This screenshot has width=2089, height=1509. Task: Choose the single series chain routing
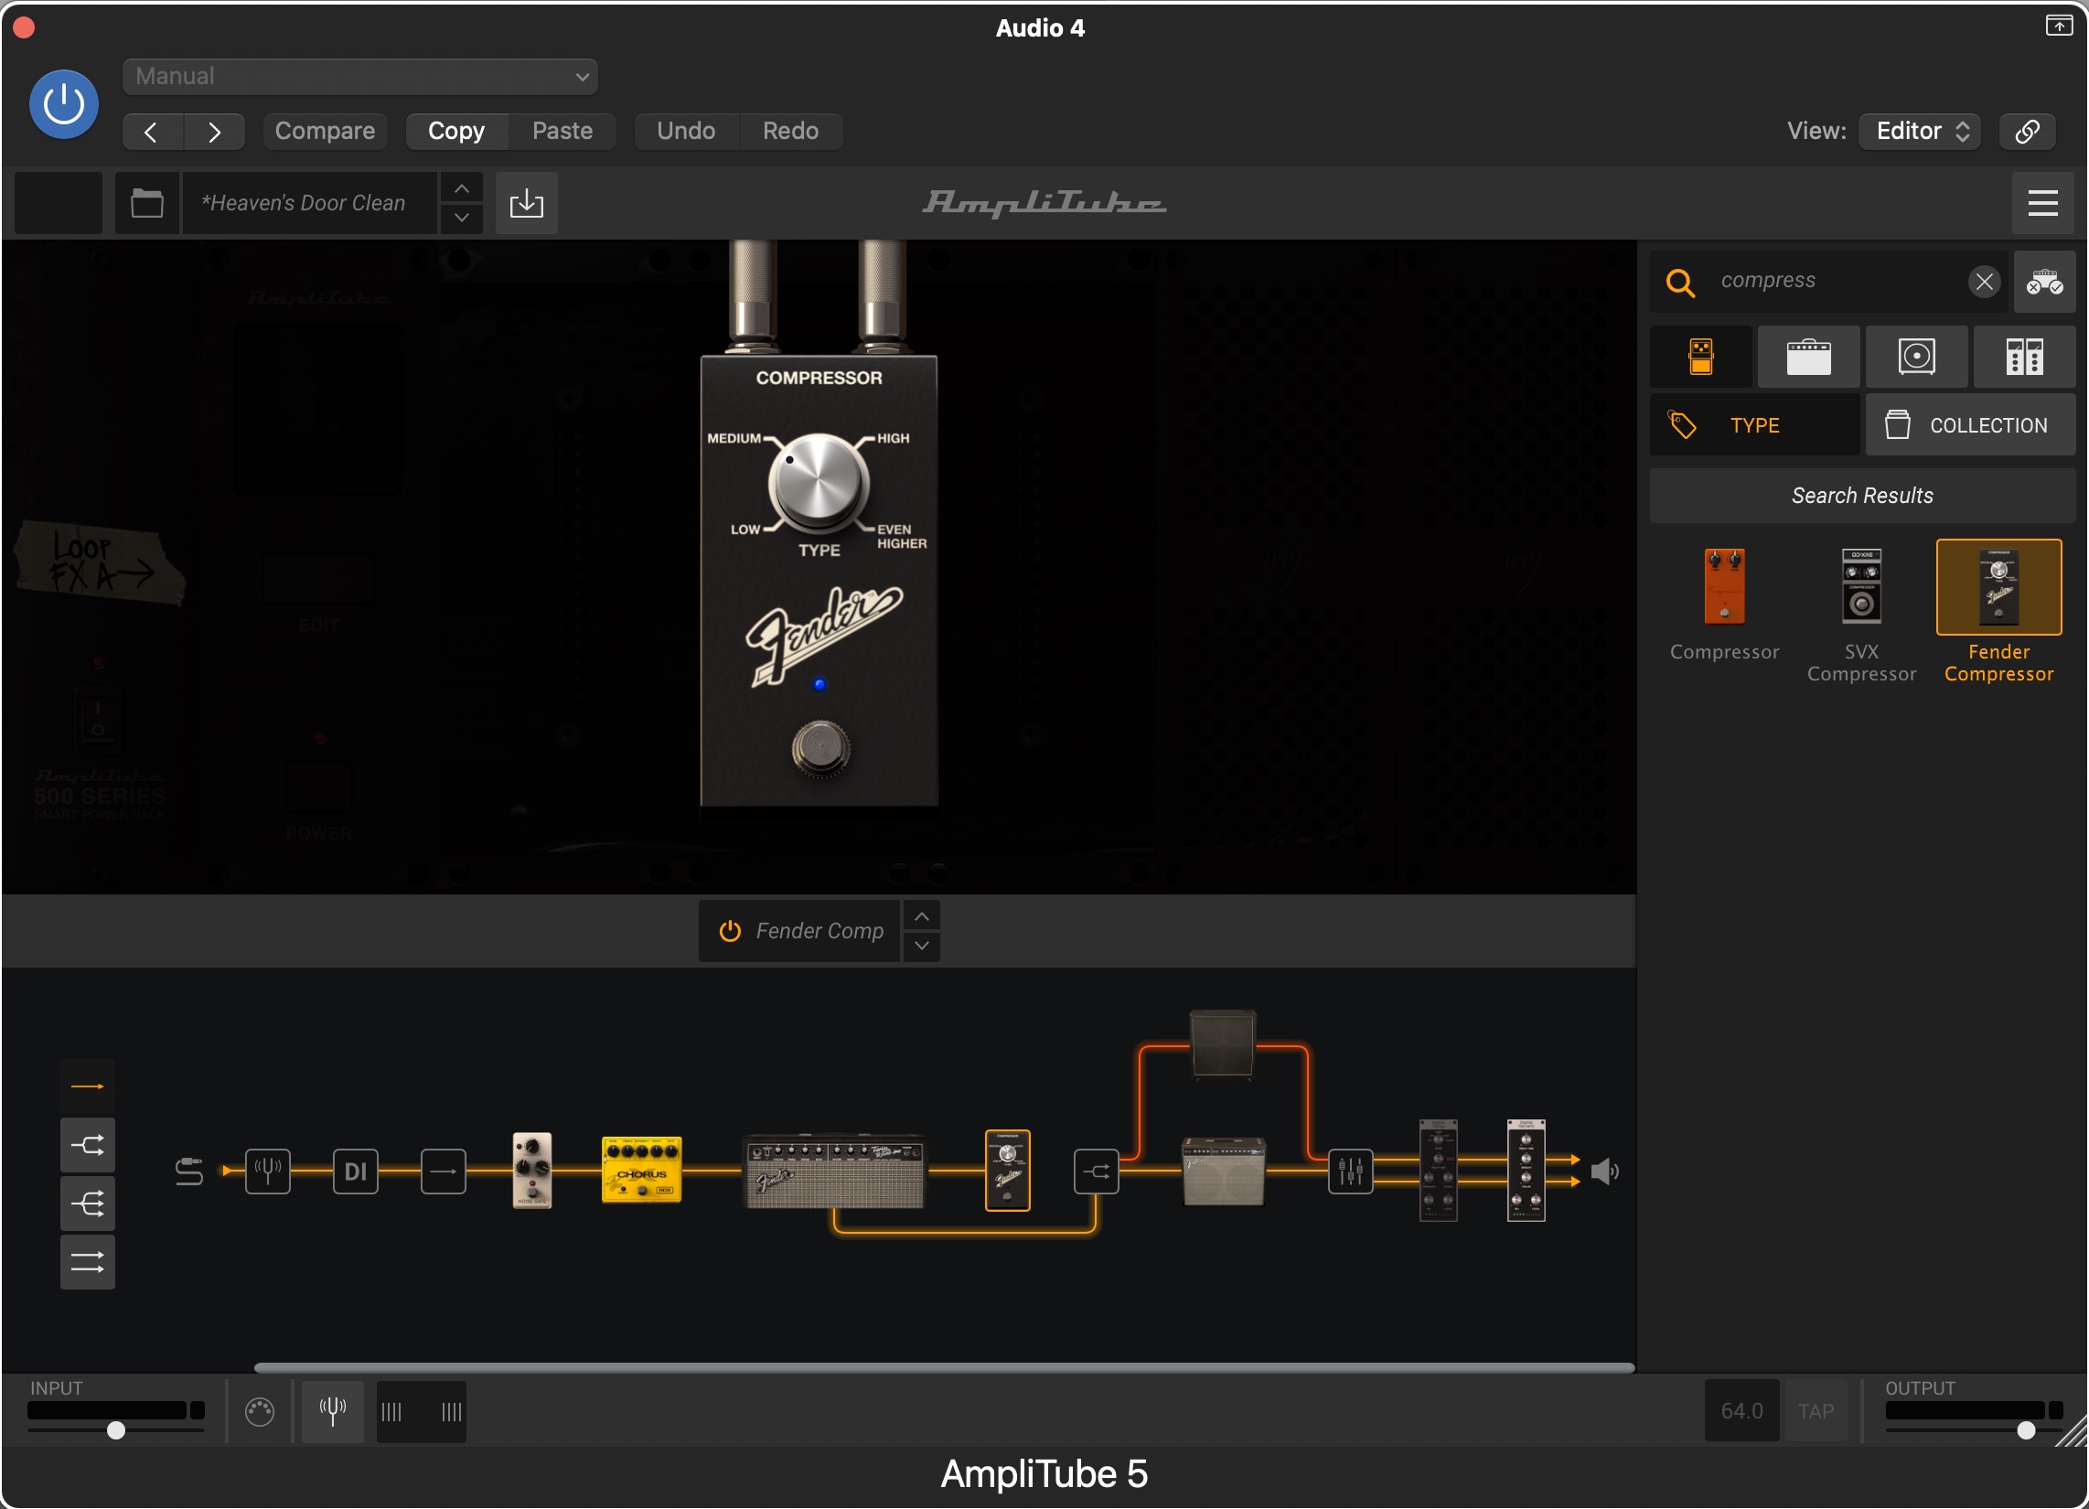click(88, 1087)
